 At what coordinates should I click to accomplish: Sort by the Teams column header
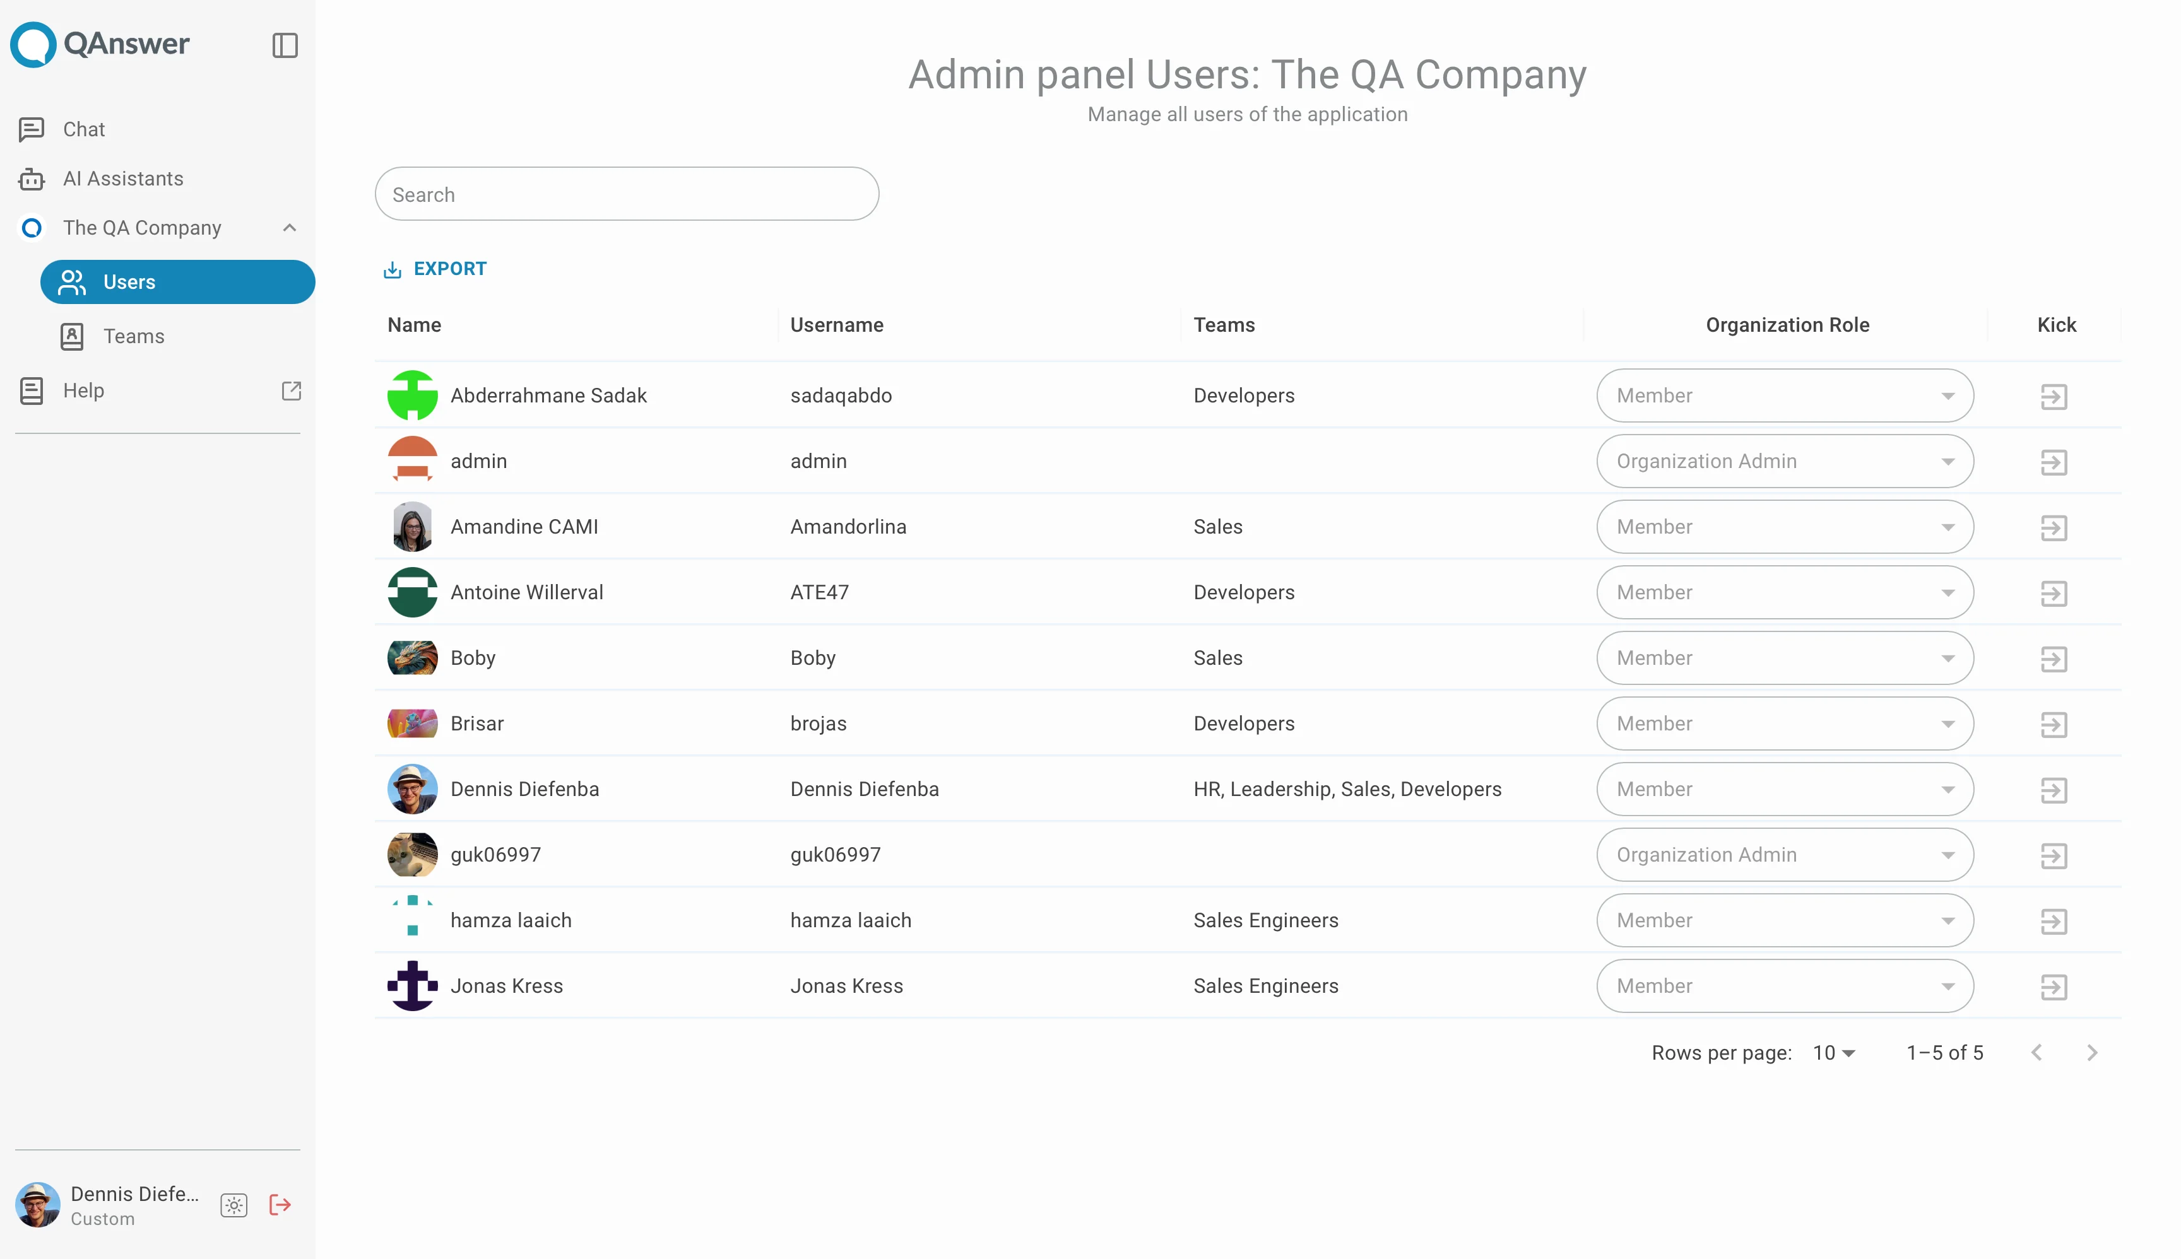coord(1223,325)
